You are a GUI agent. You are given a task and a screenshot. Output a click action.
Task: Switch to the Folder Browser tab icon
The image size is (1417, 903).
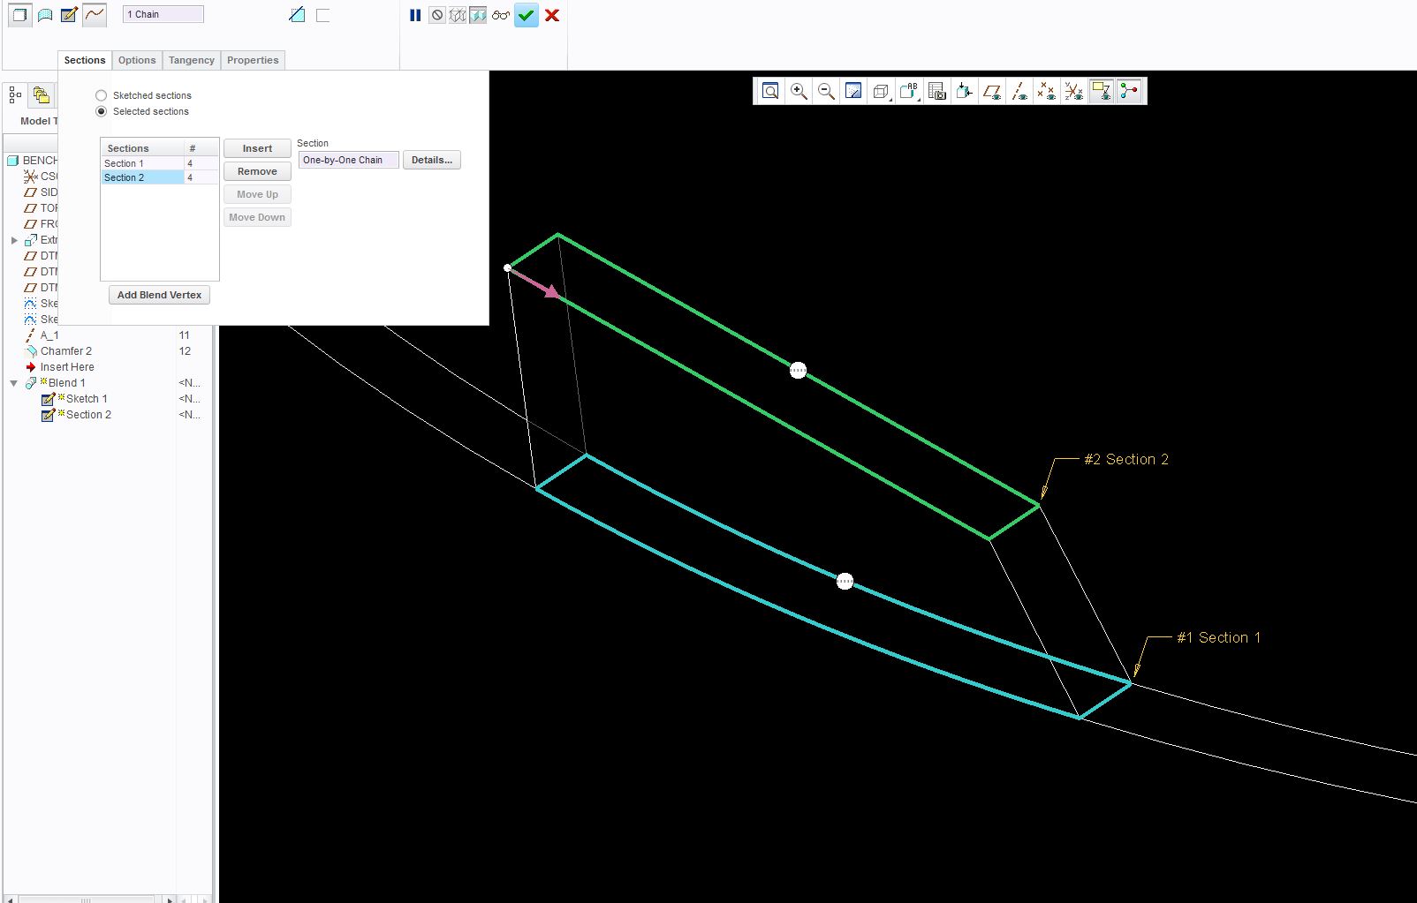pos(41,94)
